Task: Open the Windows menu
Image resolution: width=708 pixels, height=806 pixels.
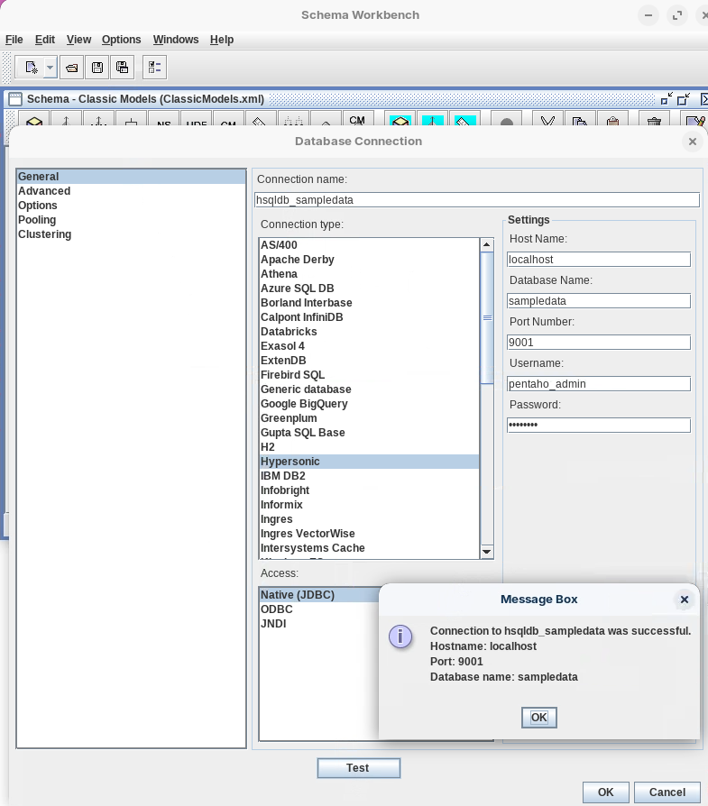Action: pos(175,40)
